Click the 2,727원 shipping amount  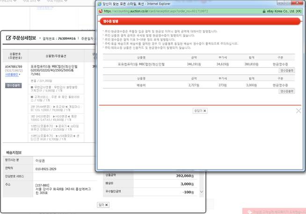coord(194,85)
